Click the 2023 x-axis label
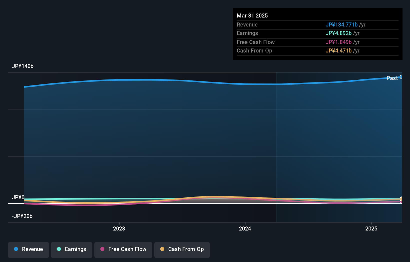410x262 pixels. pos(119,228)
